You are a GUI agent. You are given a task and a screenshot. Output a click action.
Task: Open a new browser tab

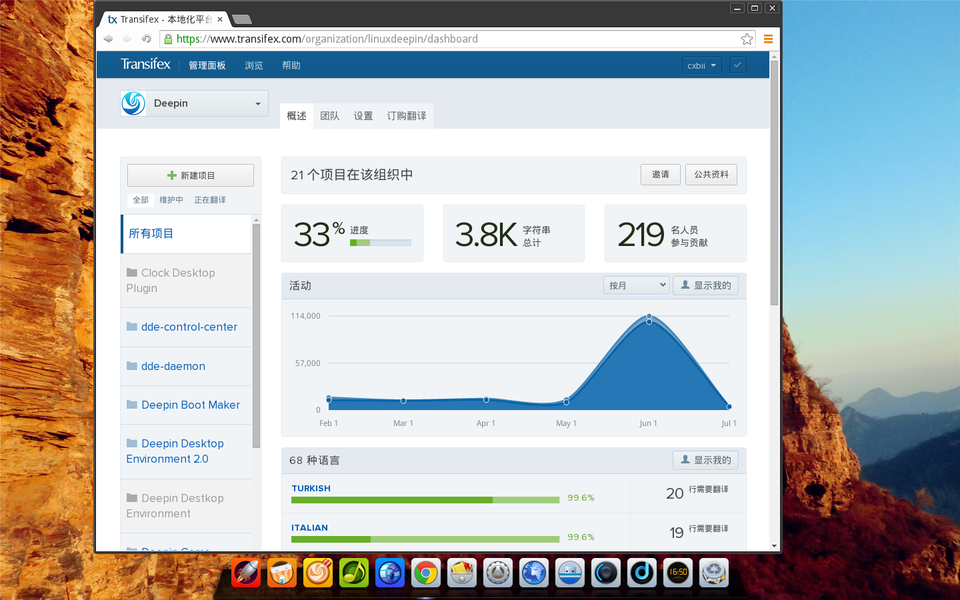(x=241, y=19)
